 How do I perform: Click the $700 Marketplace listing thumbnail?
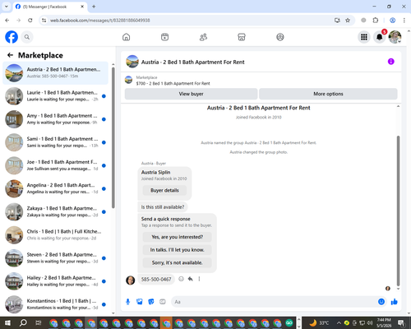(128, 80)
